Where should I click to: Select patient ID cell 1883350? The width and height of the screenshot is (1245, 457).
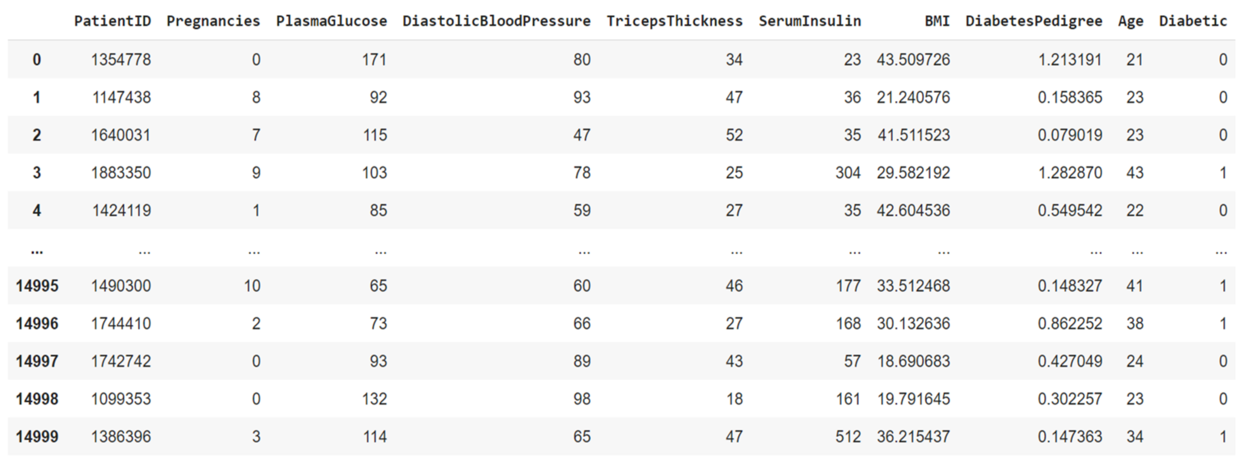pyautogui.click(x=121, y=173)
